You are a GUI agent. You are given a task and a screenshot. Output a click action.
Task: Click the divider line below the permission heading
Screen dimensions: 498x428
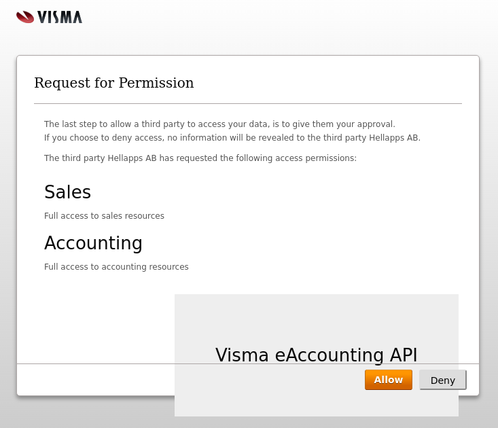tap(248, 104)
